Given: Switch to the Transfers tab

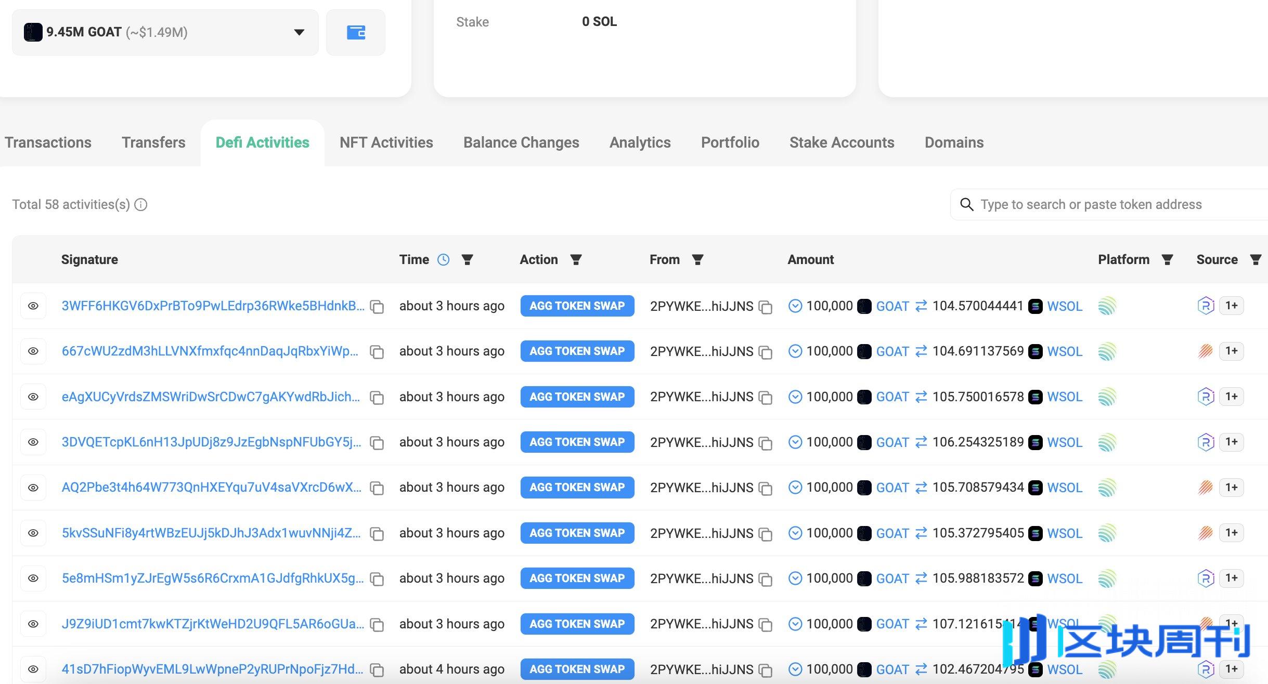Looking at the screenshot, I should (x=153, y=142).
